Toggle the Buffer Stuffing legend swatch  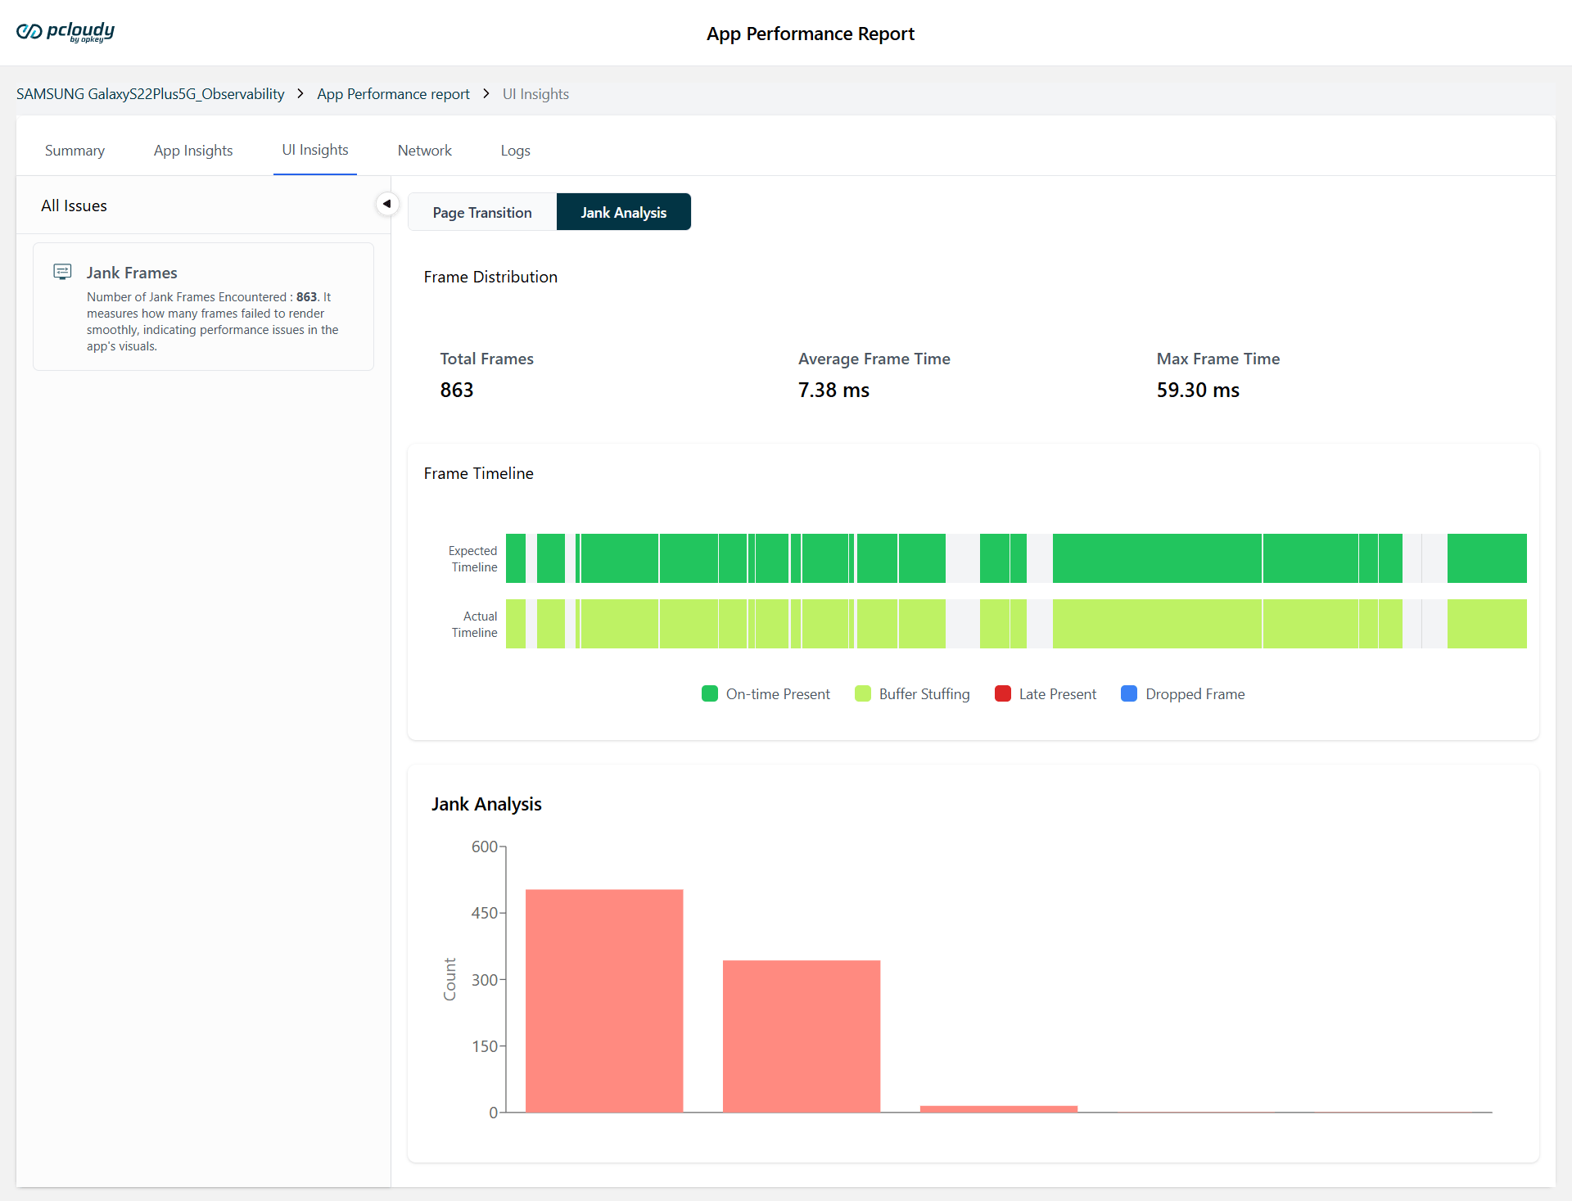pyautogui.click(x=863, y=693)
